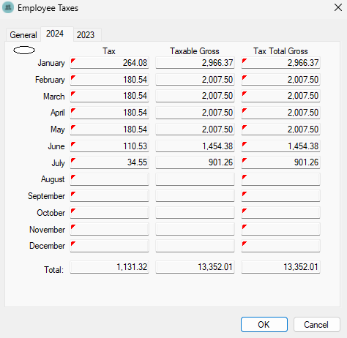Viewport: 347px width, 338px height.
Task: Click red flag in March Tax Total Gross
Action: tap(245, 94)
